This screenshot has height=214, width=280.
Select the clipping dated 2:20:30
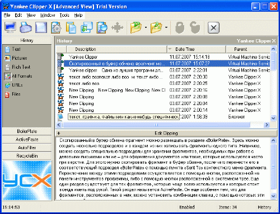point(164,77)
